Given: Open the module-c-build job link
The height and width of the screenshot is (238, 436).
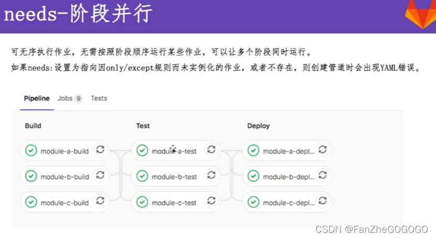Looking at the screenshot, I should coord(64,203).
